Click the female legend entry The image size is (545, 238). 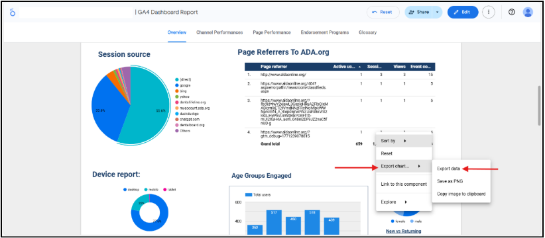pos(398,221)
